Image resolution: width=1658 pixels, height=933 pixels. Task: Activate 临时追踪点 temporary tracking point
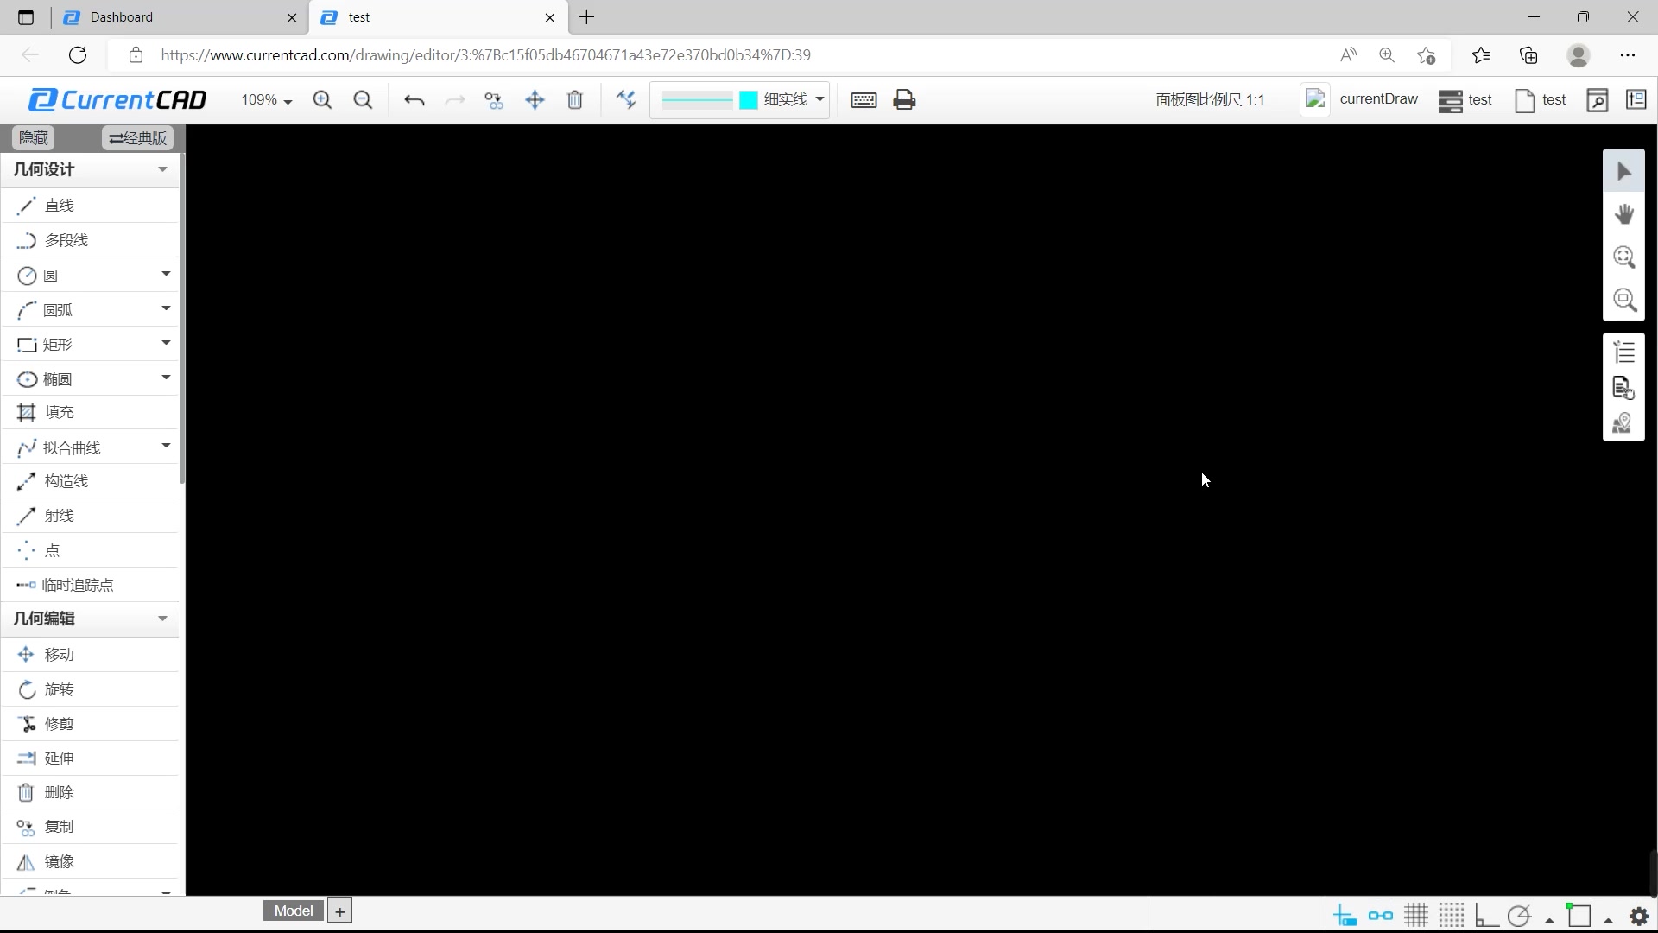(91, 585)
